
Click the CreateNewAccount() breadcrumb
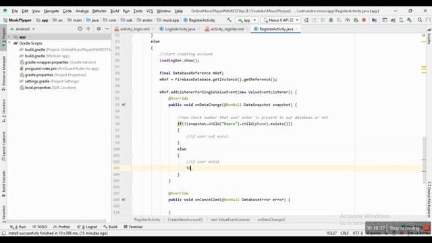(185, 219)
